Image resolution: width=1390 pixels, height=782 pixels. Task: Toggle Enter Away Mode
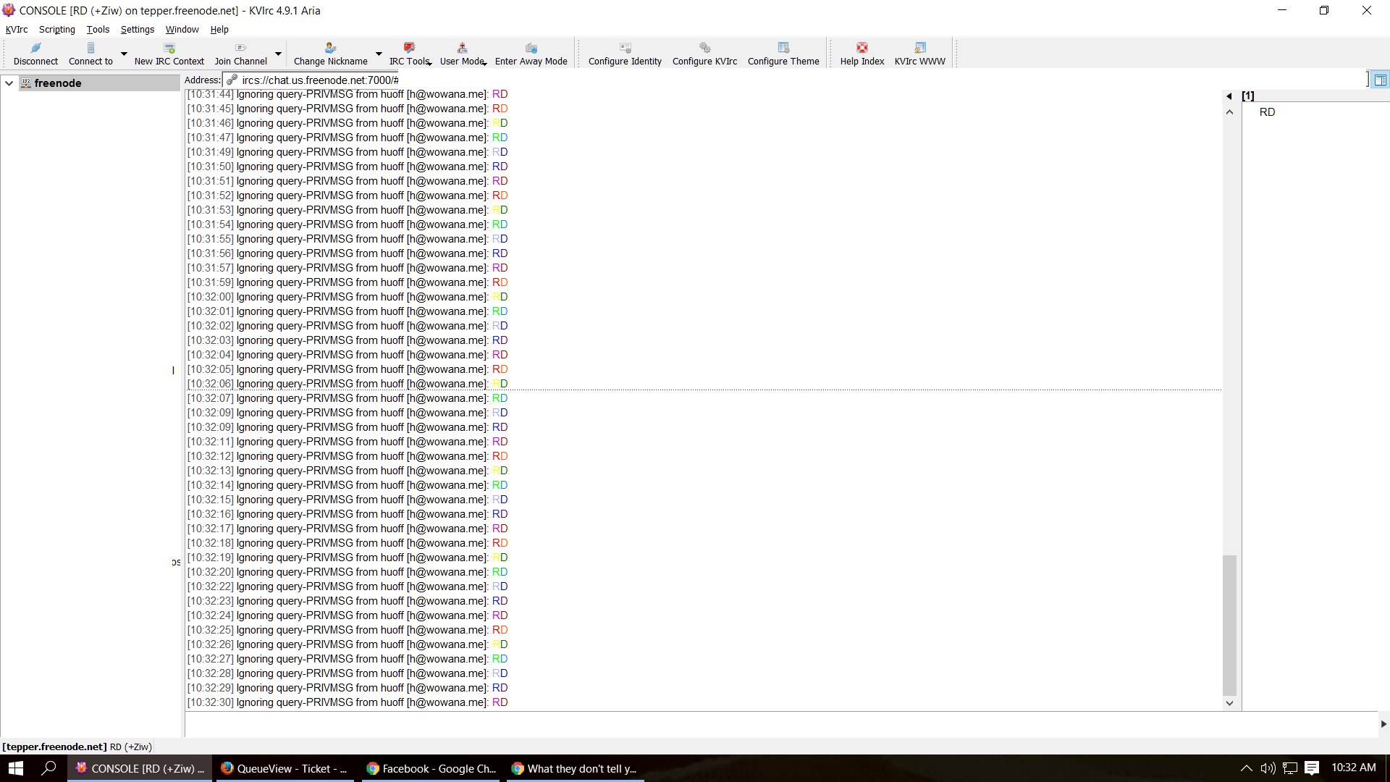[x=531, y=54]
